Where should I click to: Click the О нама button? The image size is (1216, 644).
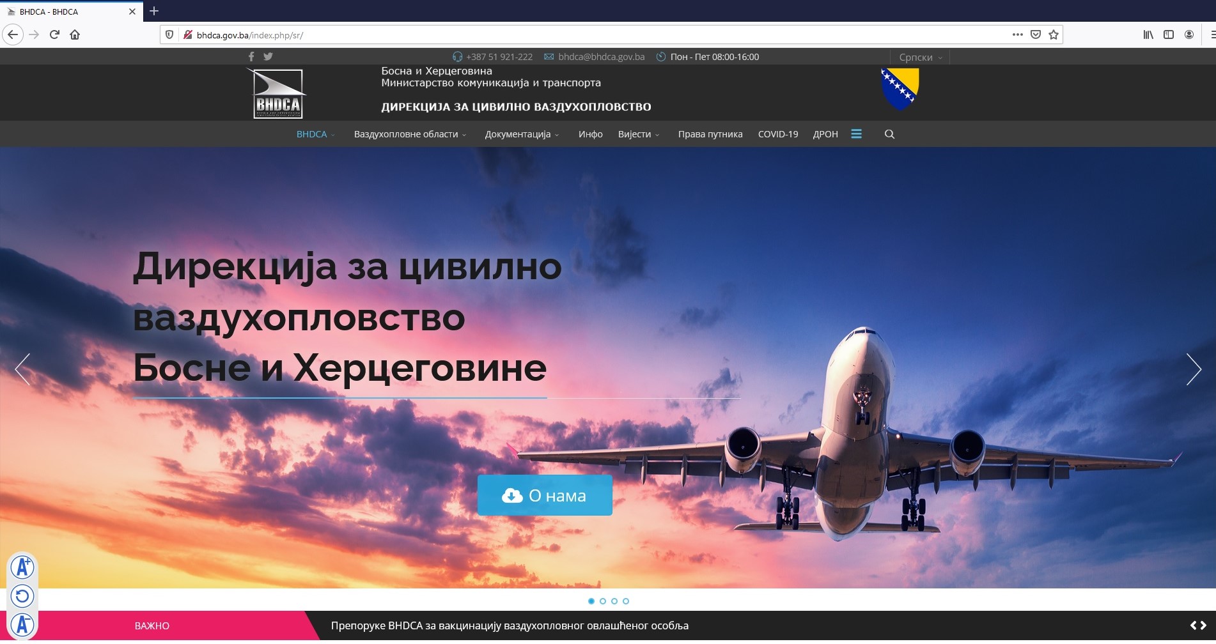tap(545, 495)
